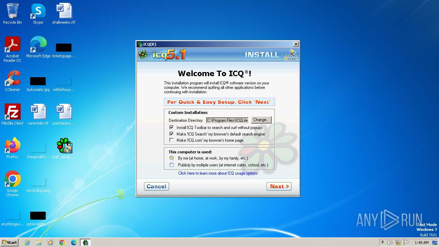Click Change... to pick destination folder
Screen dimensions: 439x247
261,120
